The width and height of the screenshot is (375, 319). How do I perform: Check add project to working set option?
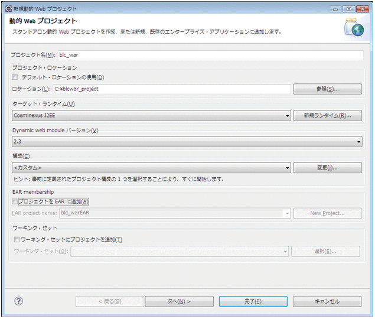tap(17, 240)
